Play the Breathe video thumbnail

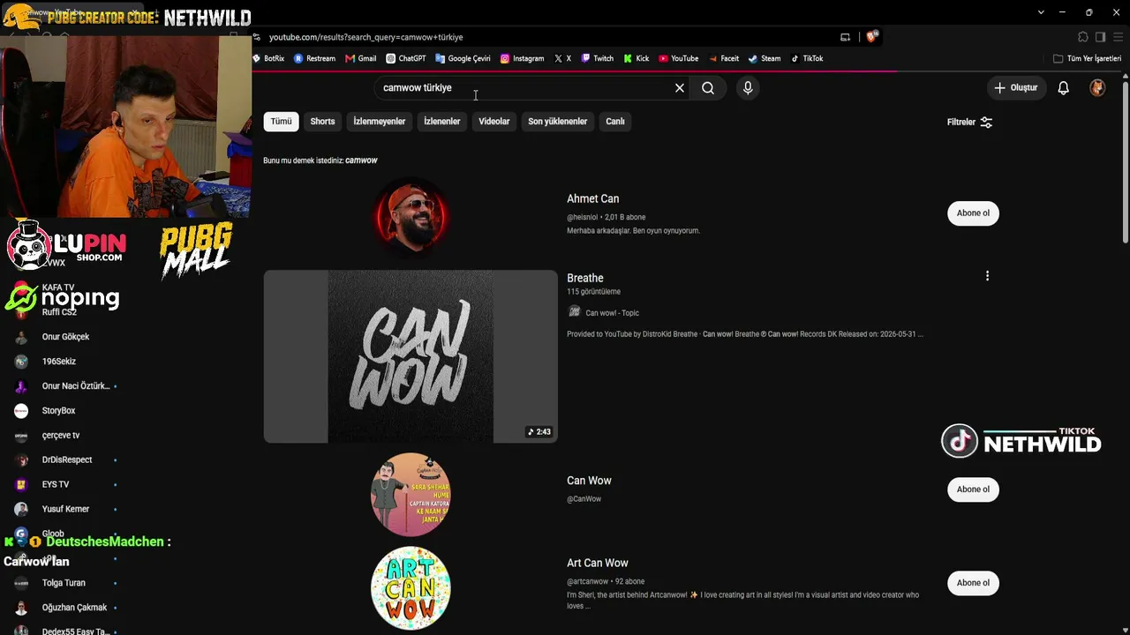(x=411, y=356)
